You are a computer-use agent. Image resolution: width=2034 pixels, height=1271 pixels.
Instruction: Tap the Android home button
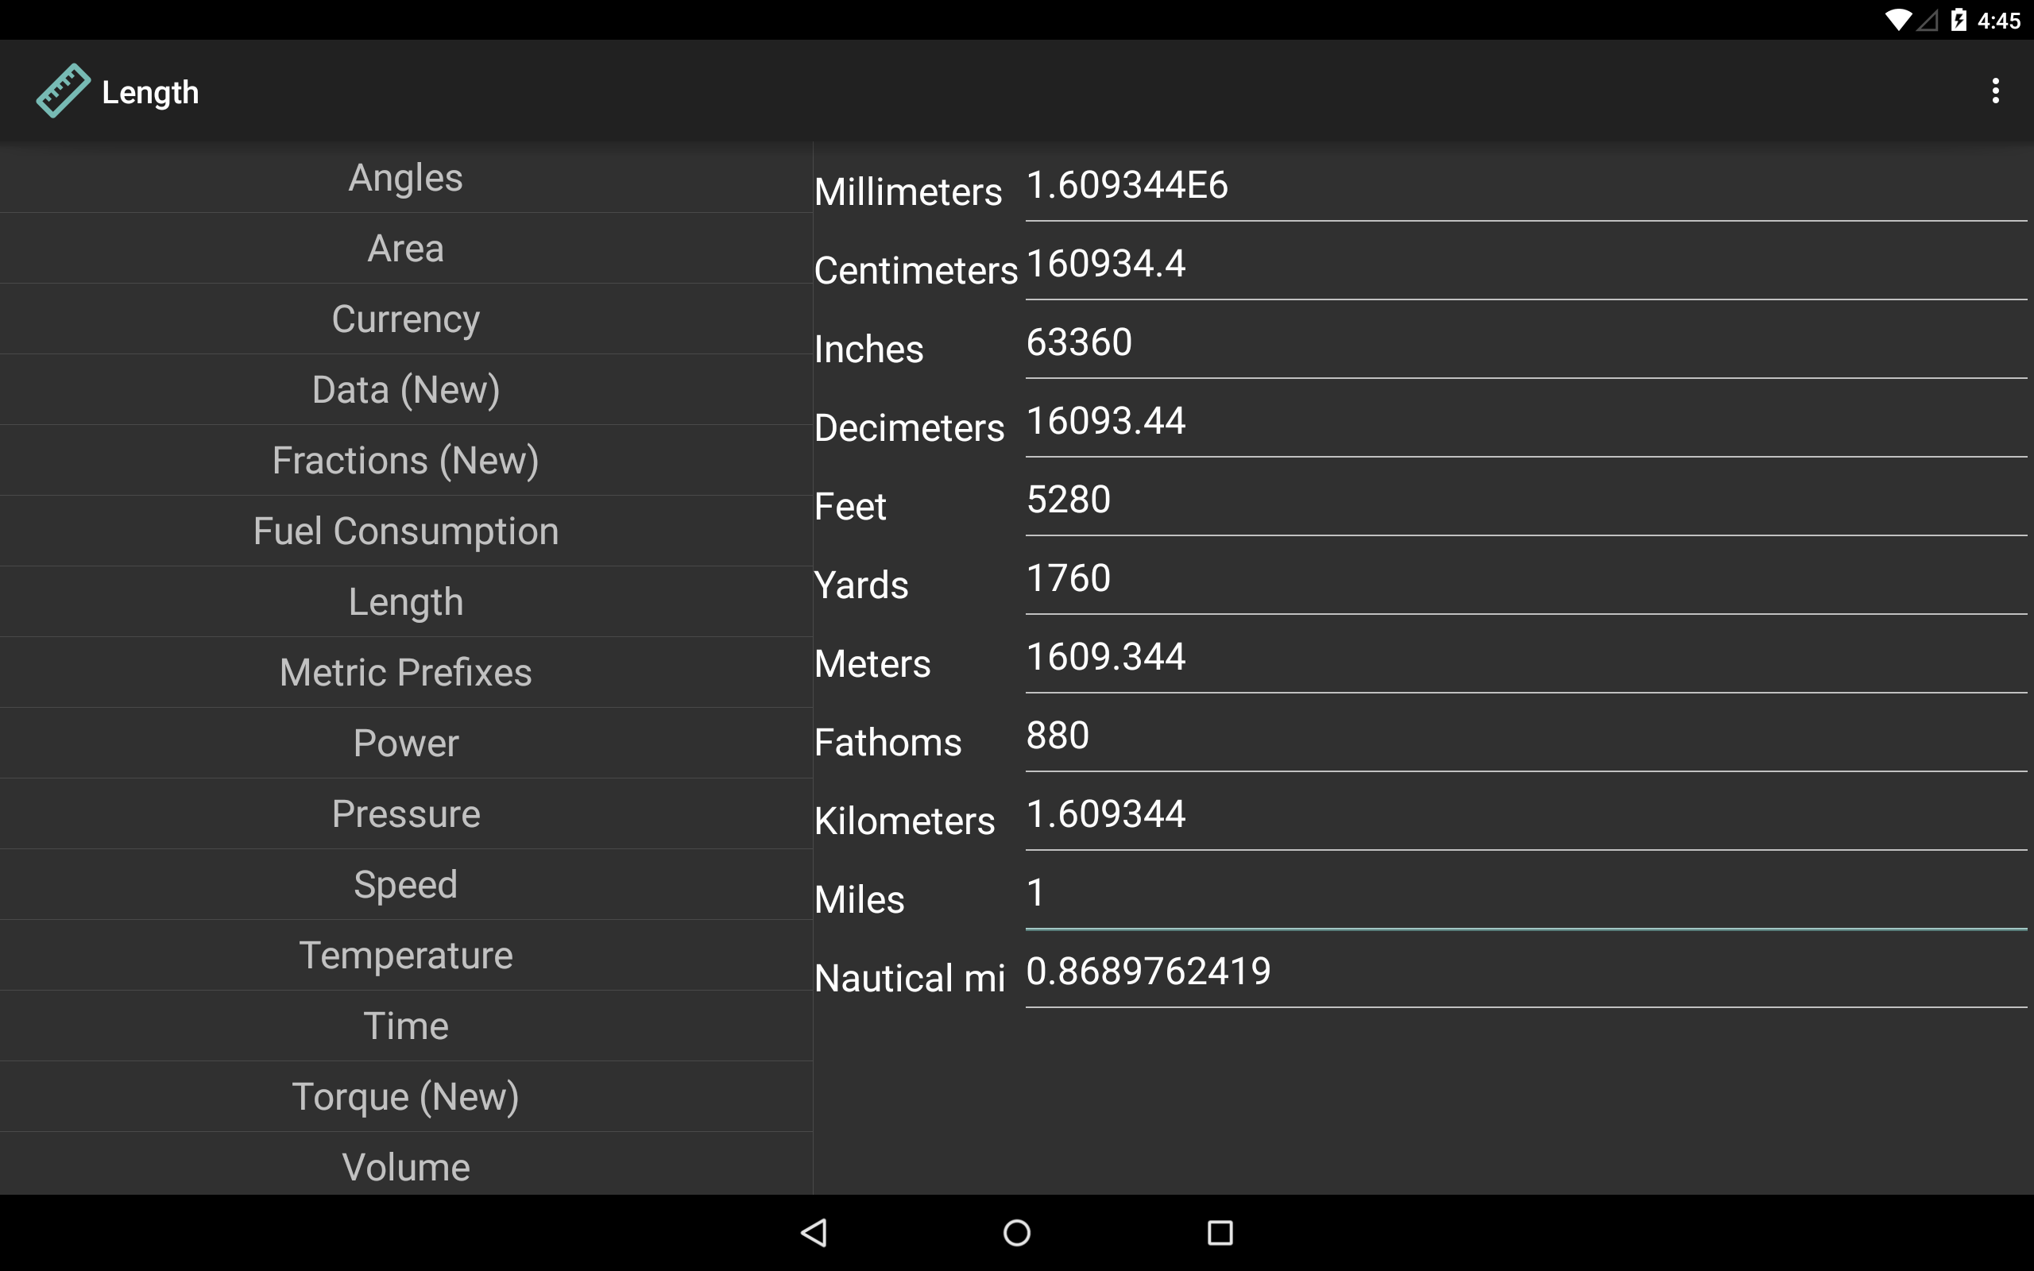(1017, 1232)
